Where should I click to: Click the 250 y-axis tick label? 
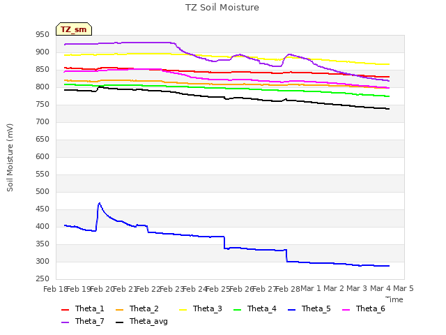pyautogui.click(x=43, y=279)
